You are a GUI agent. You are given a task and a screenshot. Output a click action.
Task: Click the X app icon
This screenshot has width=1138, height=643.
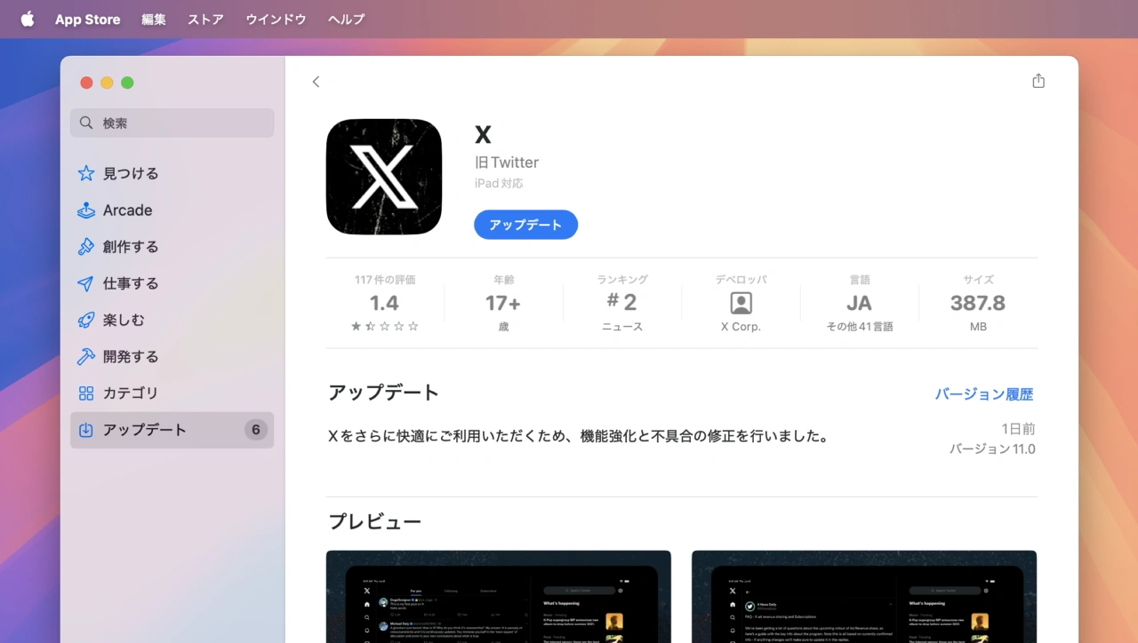pos(384,177)
